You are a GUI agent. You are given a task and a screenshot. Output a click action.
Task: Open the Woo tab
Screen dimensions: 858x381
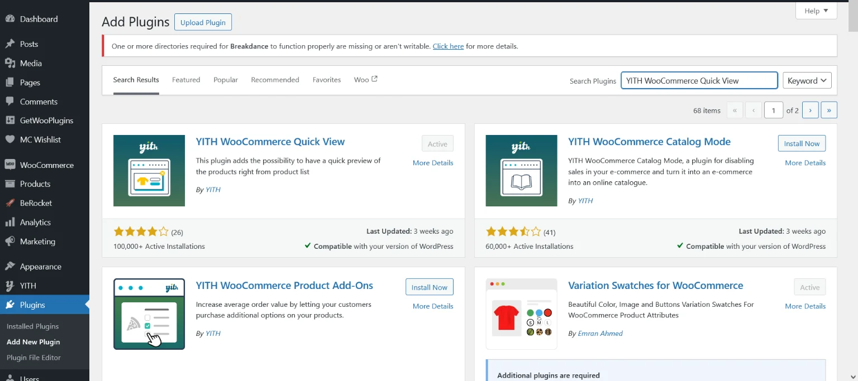tap(365, 80)
